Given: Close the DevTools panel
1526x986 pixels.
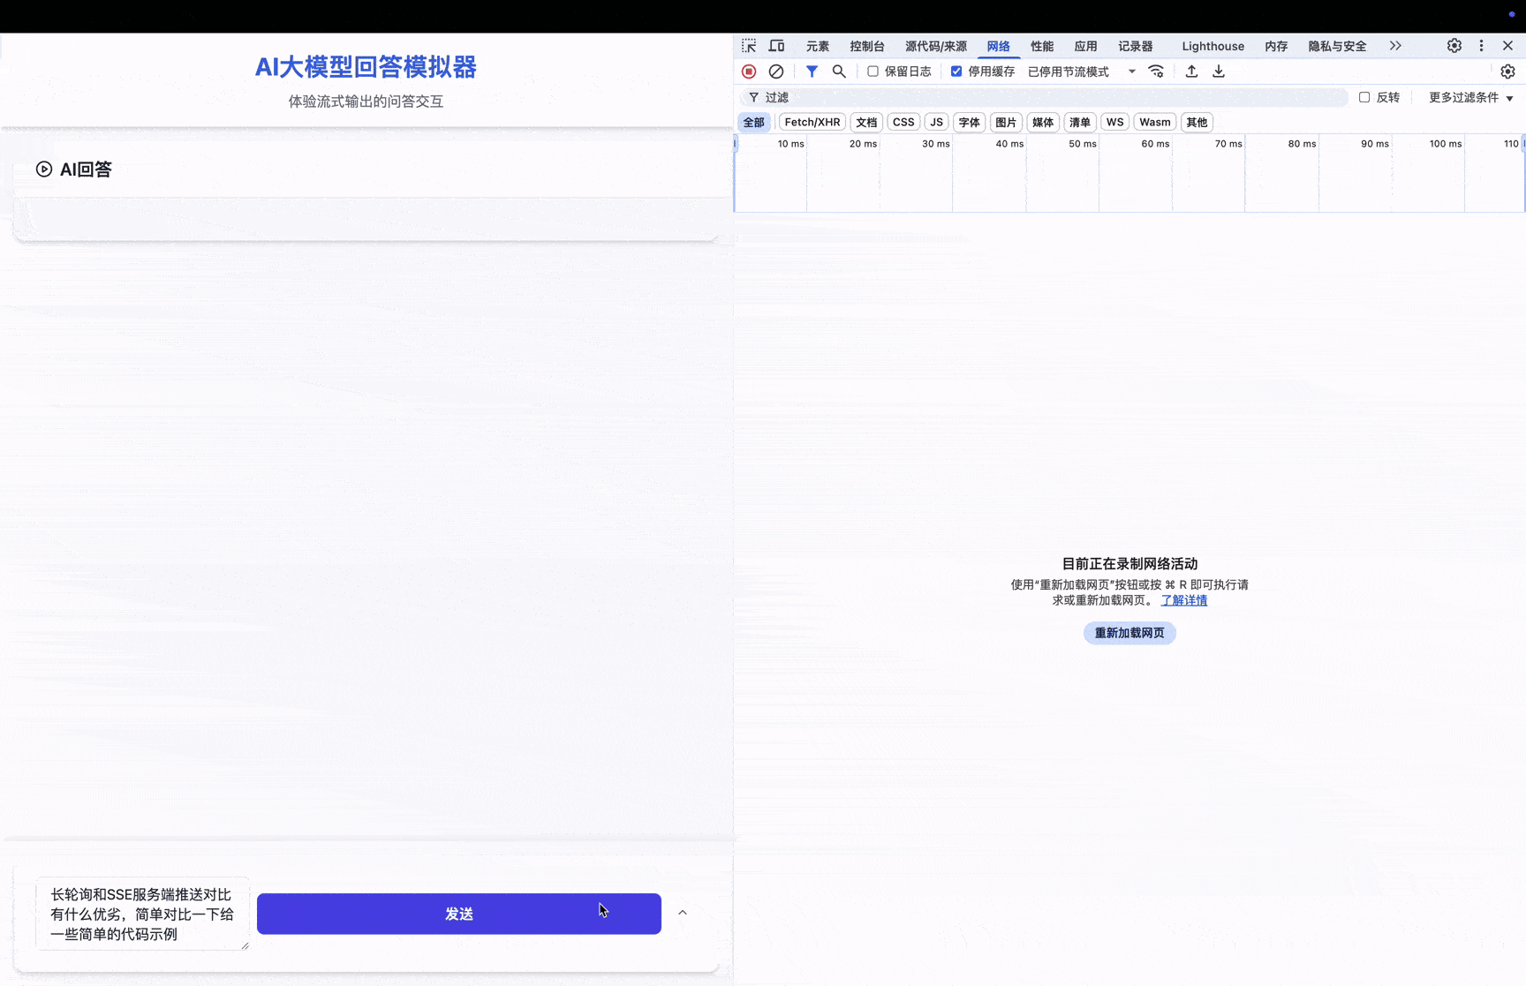Looking at the screenshot, I should click(1508, 46).
